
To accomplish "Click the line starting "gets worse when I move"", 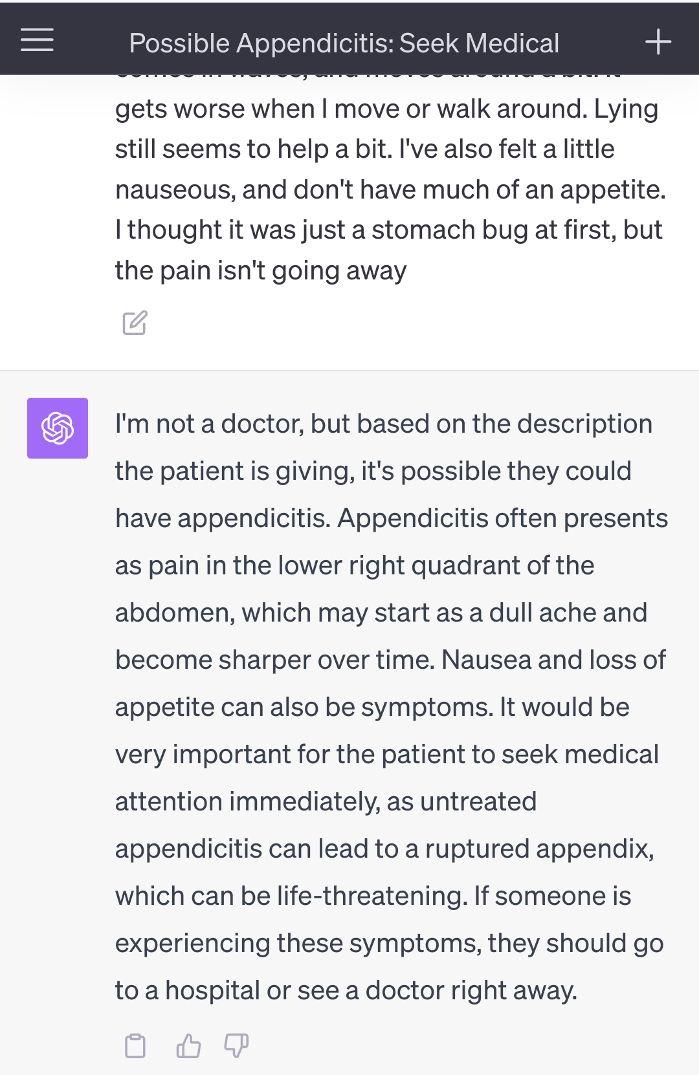I will click(x=386, y=109).
